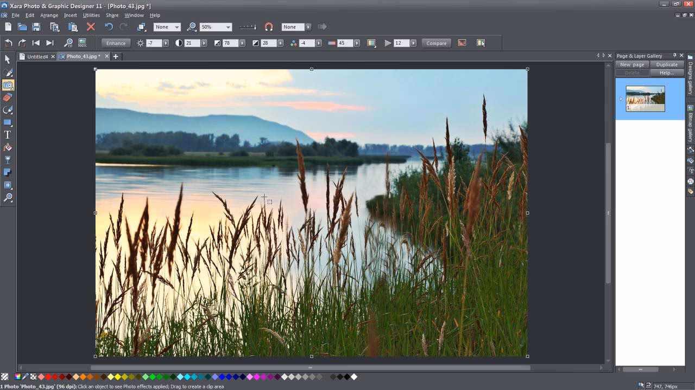This screenshot has height=390, width=695.
Task: Click the page thumbnail in Page & Layer Gallery
Action: click(x=646, y=98)
